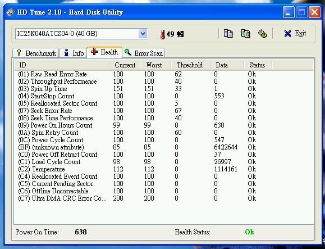Click the Raw Read Error threshold 62
This screenshot has height=249, width=325.
pos(178,74)
